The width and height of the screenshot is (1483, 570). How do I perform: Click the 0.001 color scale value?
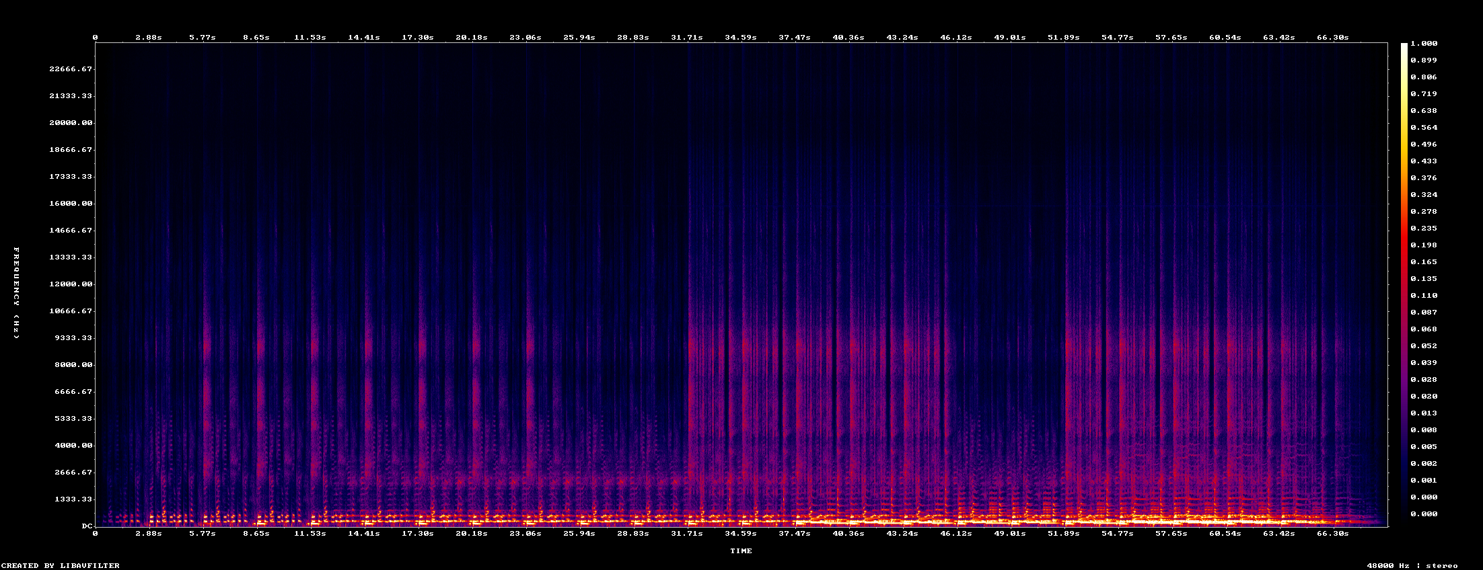1424,481
